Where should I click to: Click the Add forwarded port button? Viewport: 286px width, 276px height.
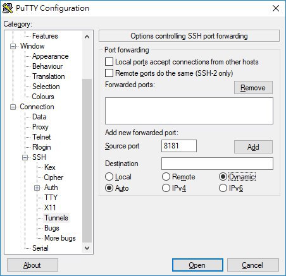[253, 147]
